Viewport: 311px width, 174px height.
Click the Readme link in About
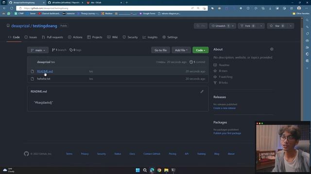(222, 65)
